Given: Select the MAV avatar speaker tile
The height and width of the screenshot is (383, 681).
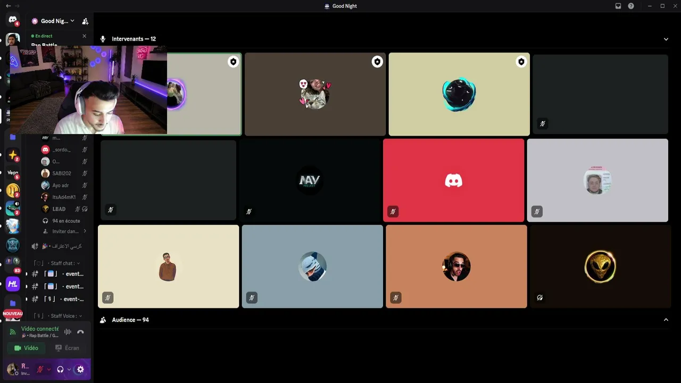Looking at the screenshot, I should tap(310, 180).
